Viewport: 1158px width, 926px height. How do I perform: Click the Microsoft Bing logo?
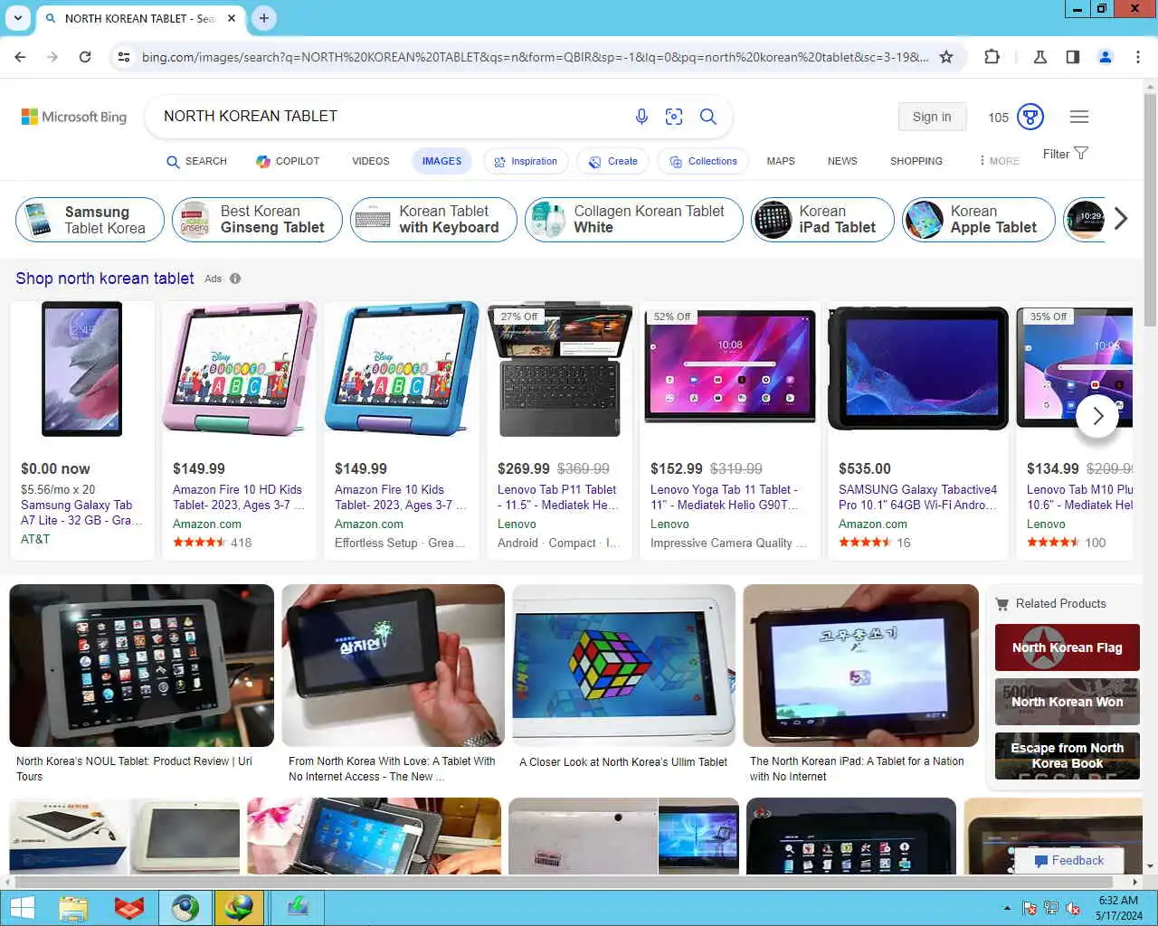[74, 117]
